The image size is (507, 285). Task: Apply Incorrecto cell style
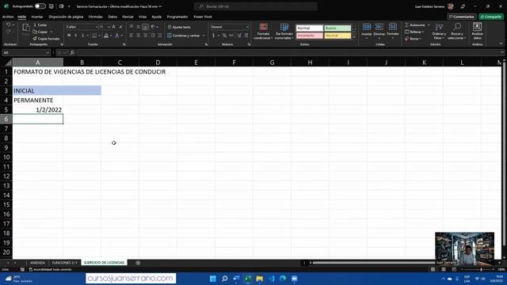click(310, 36)
